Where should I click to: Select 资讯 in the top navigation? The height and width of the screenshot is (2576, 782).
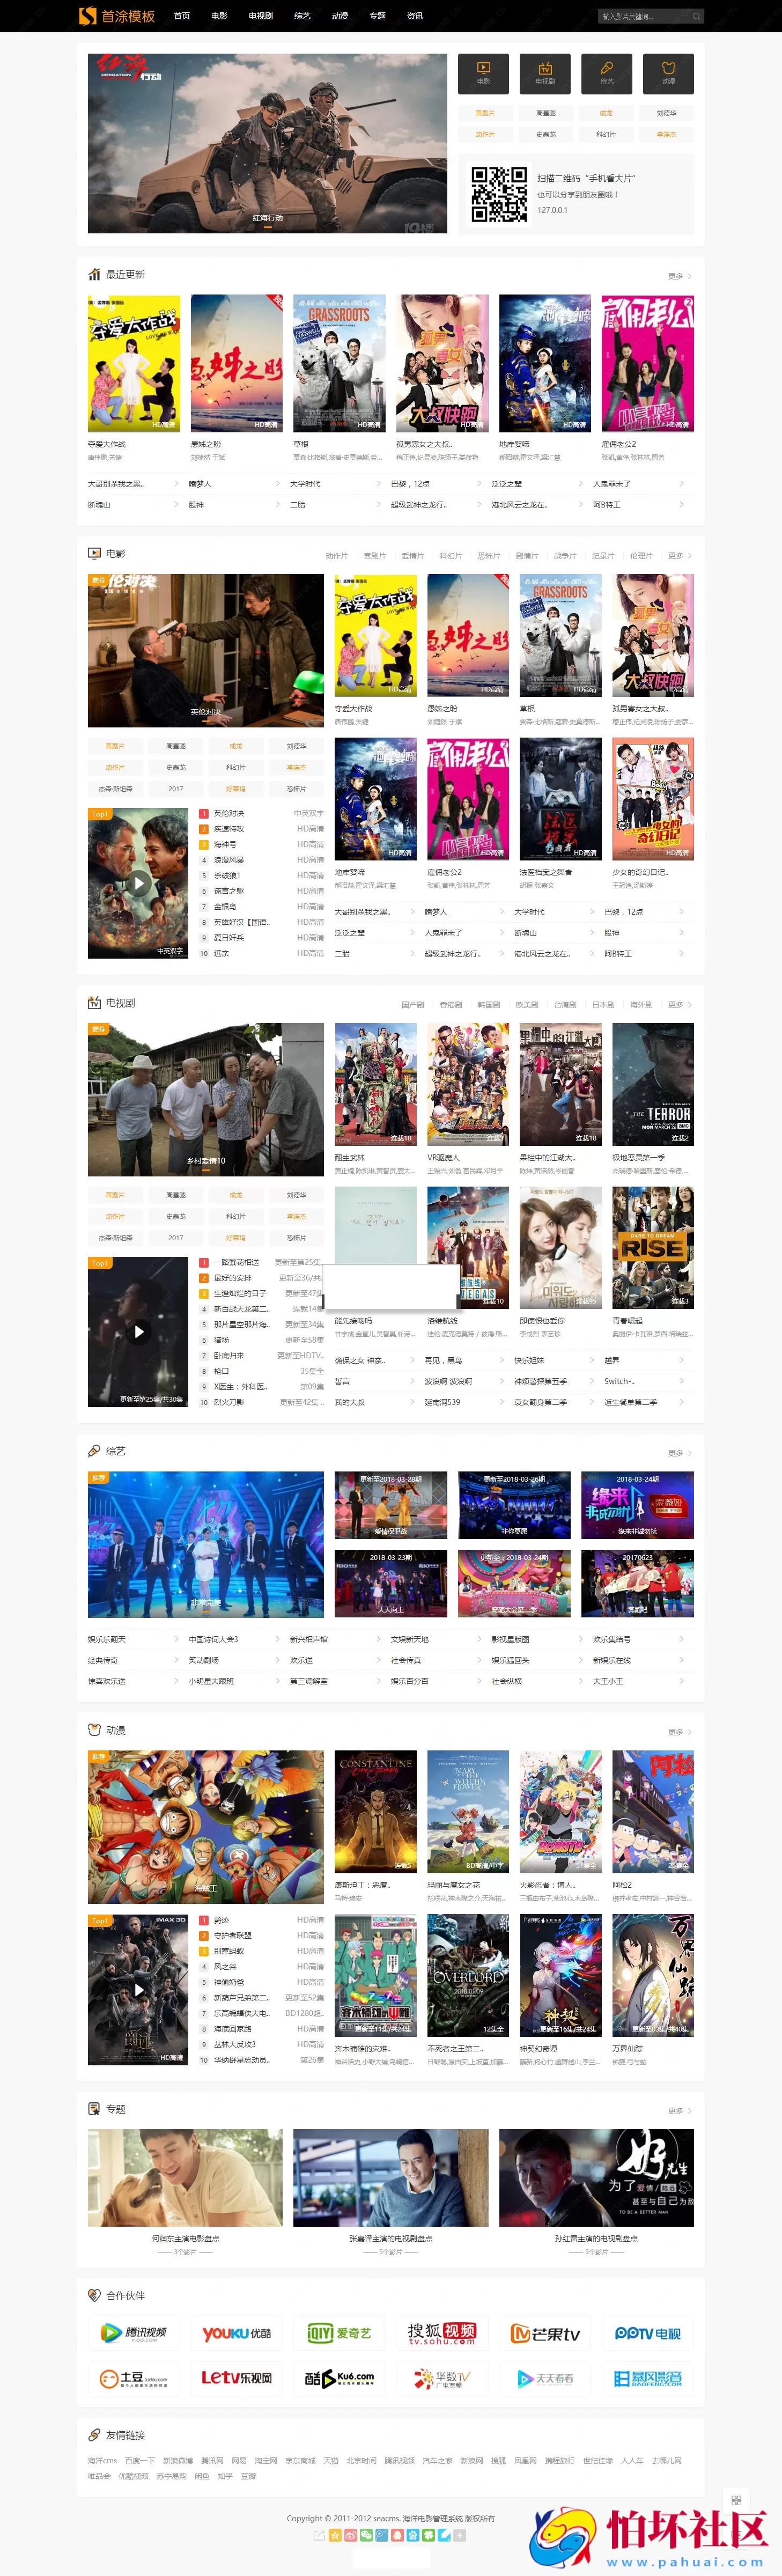click(x=415, y=16)
